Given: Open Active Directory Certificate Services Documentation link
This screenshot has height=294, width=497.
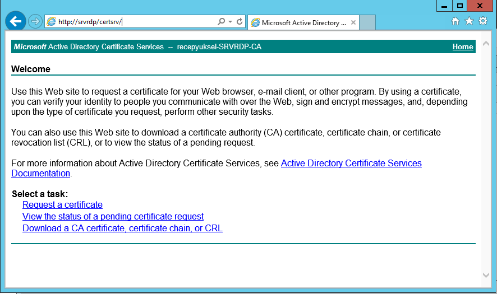Looking at the screenshot, I should 217,168.
